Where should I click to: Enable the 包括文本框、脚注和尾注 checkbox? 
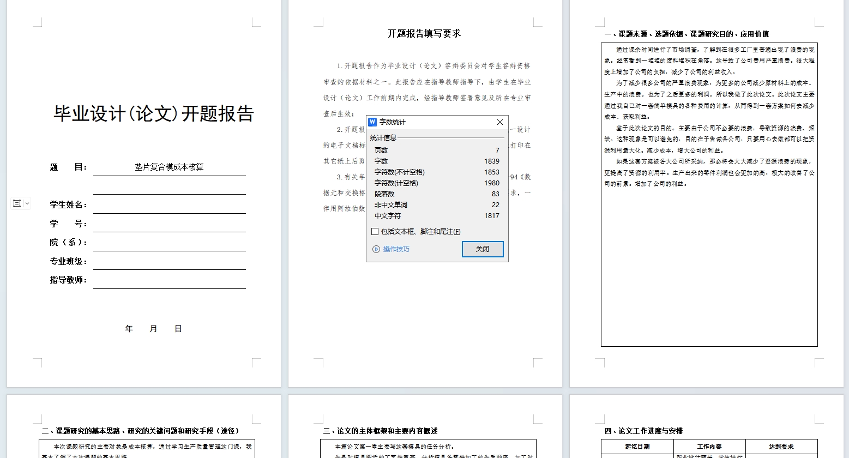[x=375, y=231]
